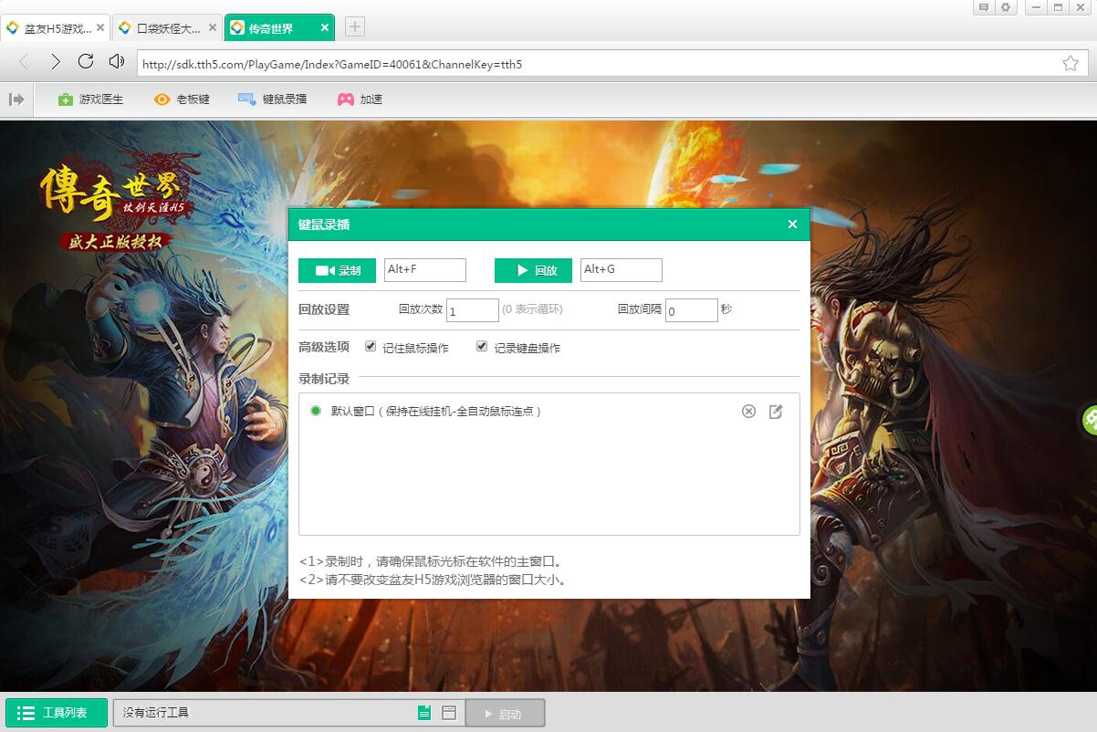Screen dimensions: 1097x732
Task: Select the 默认窗口 recording entry
Action: point(436,412)
